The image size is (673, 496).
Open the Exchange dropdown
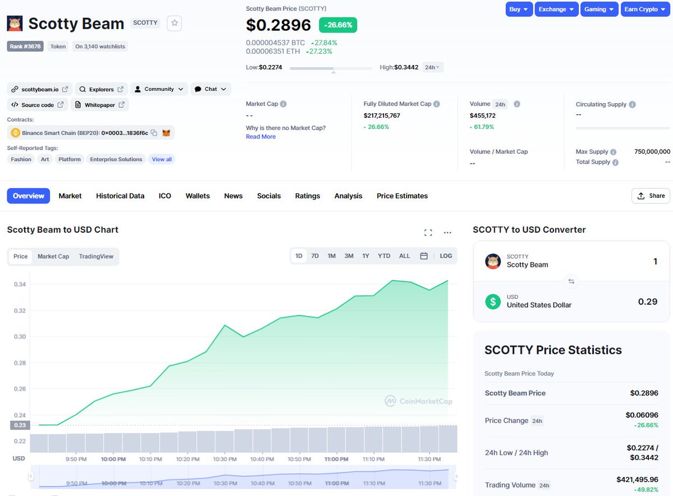click(x=556, y=9)
